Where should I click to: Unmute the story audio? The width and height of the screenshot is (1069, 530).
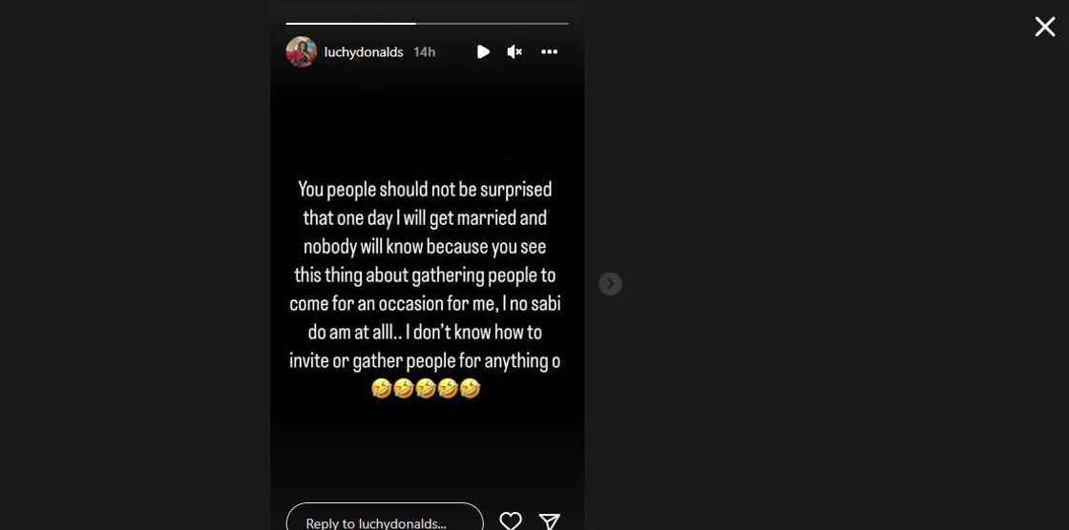514,51
